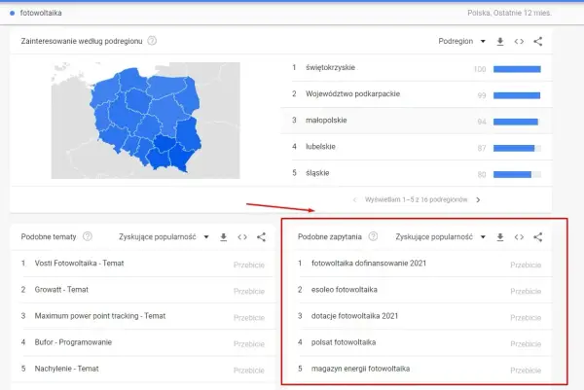Image resolution: width=584 pixels, height=390 pixels.
Task: Click the śląskie interest bar
Action: [517, 174]
